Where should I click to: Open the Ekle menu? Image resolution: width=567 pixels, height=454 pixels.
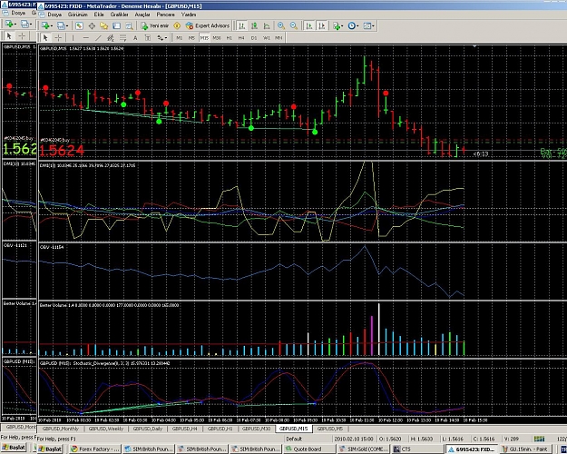click(x=99, y=15)
